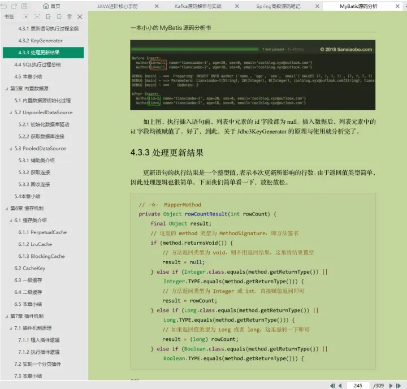Open 5.2.2 获取数据库连接
Image resolution: width=407 pixels, height=389 pixels.
click(x=41, y=136)
